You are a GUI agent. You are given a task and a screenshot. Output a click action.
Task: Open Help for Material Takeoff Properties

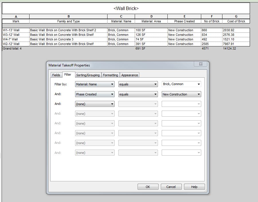pos(194,187)
